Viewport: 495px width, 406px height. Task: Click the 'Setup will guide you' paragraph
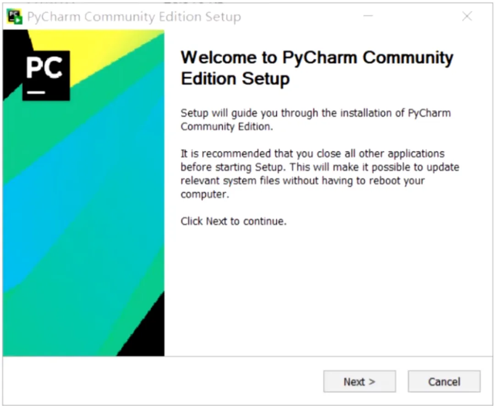pos(316,120)
